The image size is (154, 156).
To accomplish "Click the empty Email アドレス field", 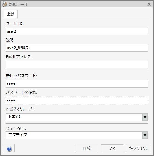I will 77,65.
